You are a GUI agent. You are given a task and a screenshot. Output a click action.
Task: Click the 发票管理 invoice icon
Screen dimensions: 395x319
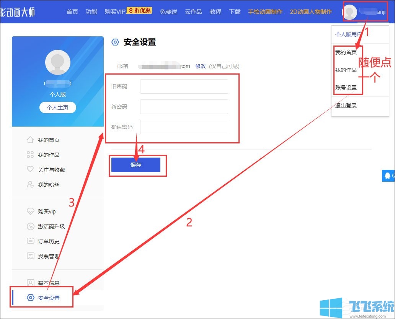[x=31, y=256]
